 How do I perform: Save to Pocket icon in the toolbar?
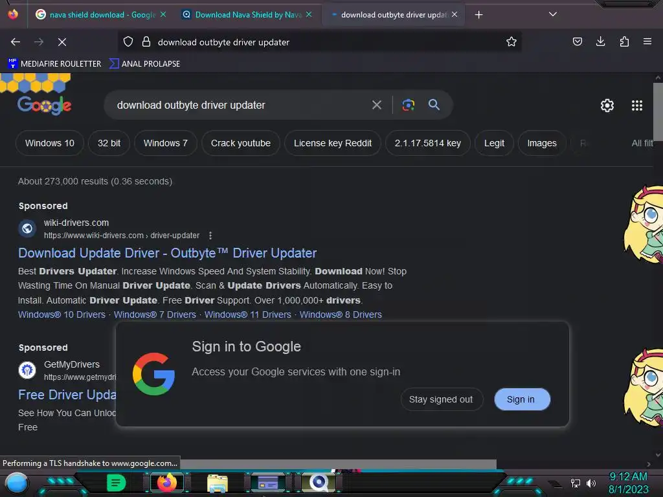pos(577,41)
